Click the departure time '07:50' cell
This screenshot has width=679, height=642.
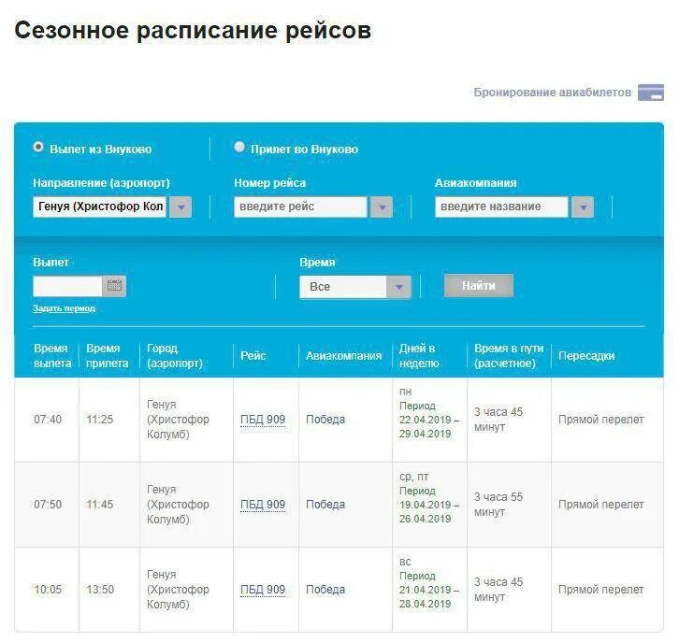click(x=48, y=505)
